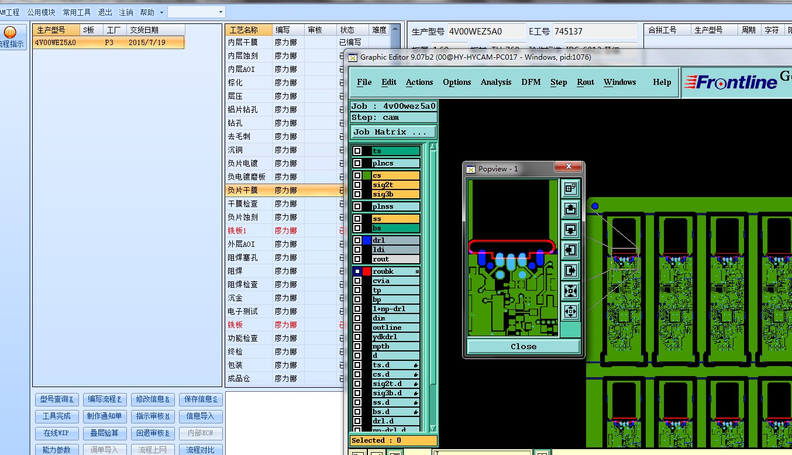Click the edit marker on bs.d layer
Viewport: 792px width, 455px height.
coord(416,412)
